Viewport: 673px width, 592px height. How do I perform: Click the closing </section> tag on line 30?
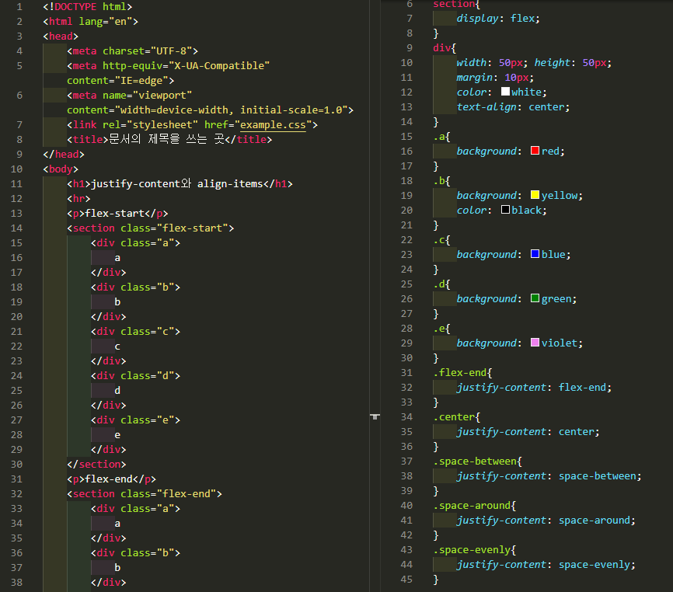coord(96,464)
